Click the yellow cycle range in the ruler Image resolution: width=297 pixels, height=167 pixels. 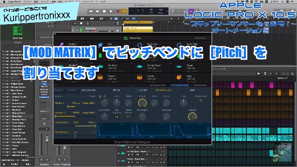click(138, 22)
